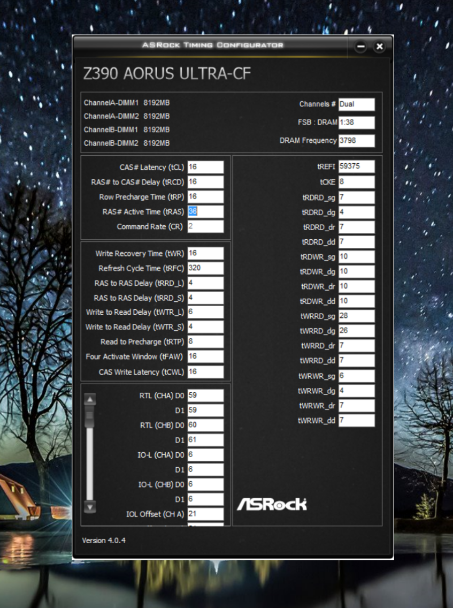
Task: Click the ChannelA-DIMM1 8192MB entry
Action: [127, 103]
